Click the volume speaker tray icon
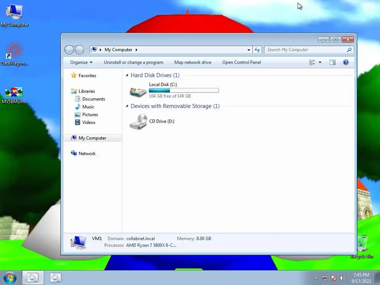This screenshot has width=380, height=285. [343, 278]
